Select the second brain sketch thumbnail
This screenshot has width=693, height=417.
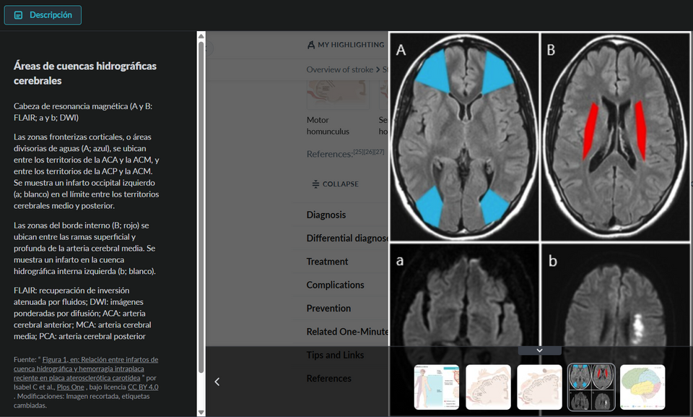click(488, 387)
